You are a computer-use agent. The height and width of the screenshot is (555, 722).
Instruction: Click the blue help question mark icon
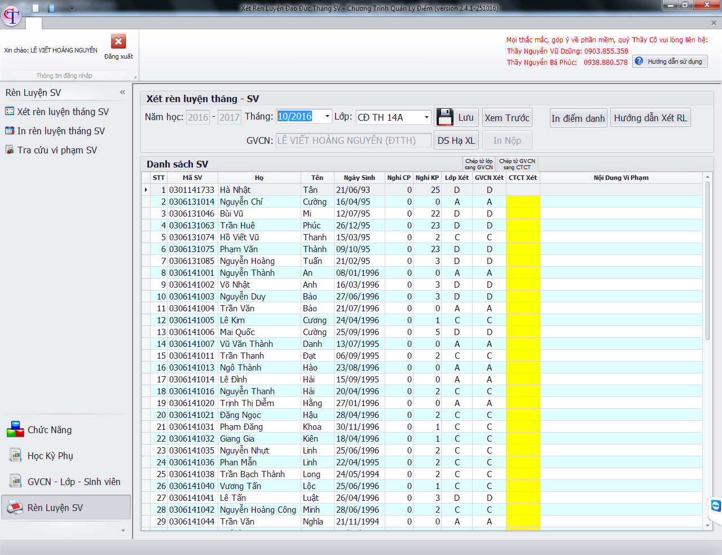coord(639,61)
